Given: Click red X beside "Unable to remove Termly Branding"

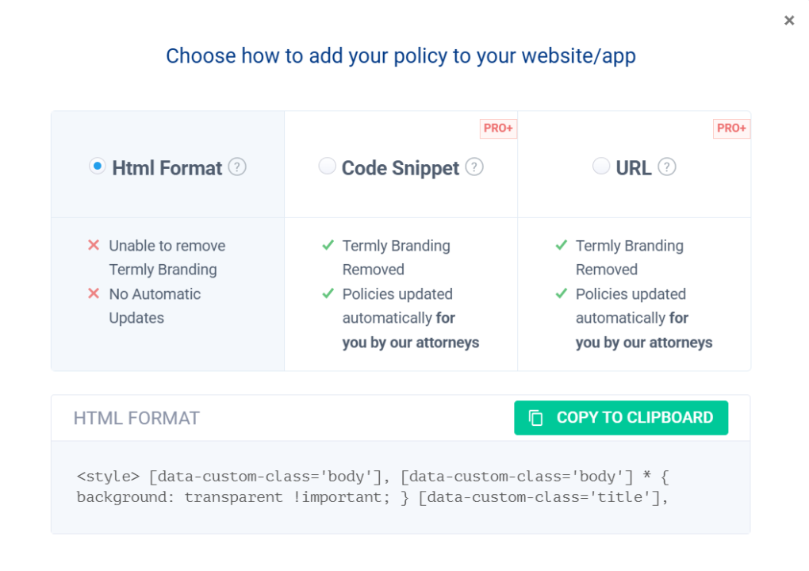Looking at the screenshot, I should coord(94,246).
